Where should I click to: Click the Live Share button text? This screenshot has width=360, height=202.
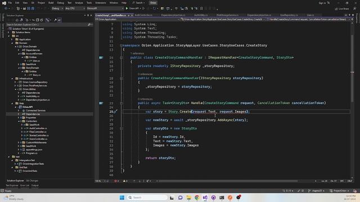[x=344, y=9]
